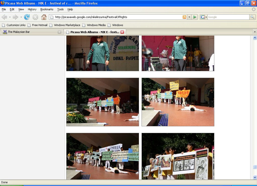Open the Tools menu
This screenshot has height=186, width=257.
coord(60,9)
